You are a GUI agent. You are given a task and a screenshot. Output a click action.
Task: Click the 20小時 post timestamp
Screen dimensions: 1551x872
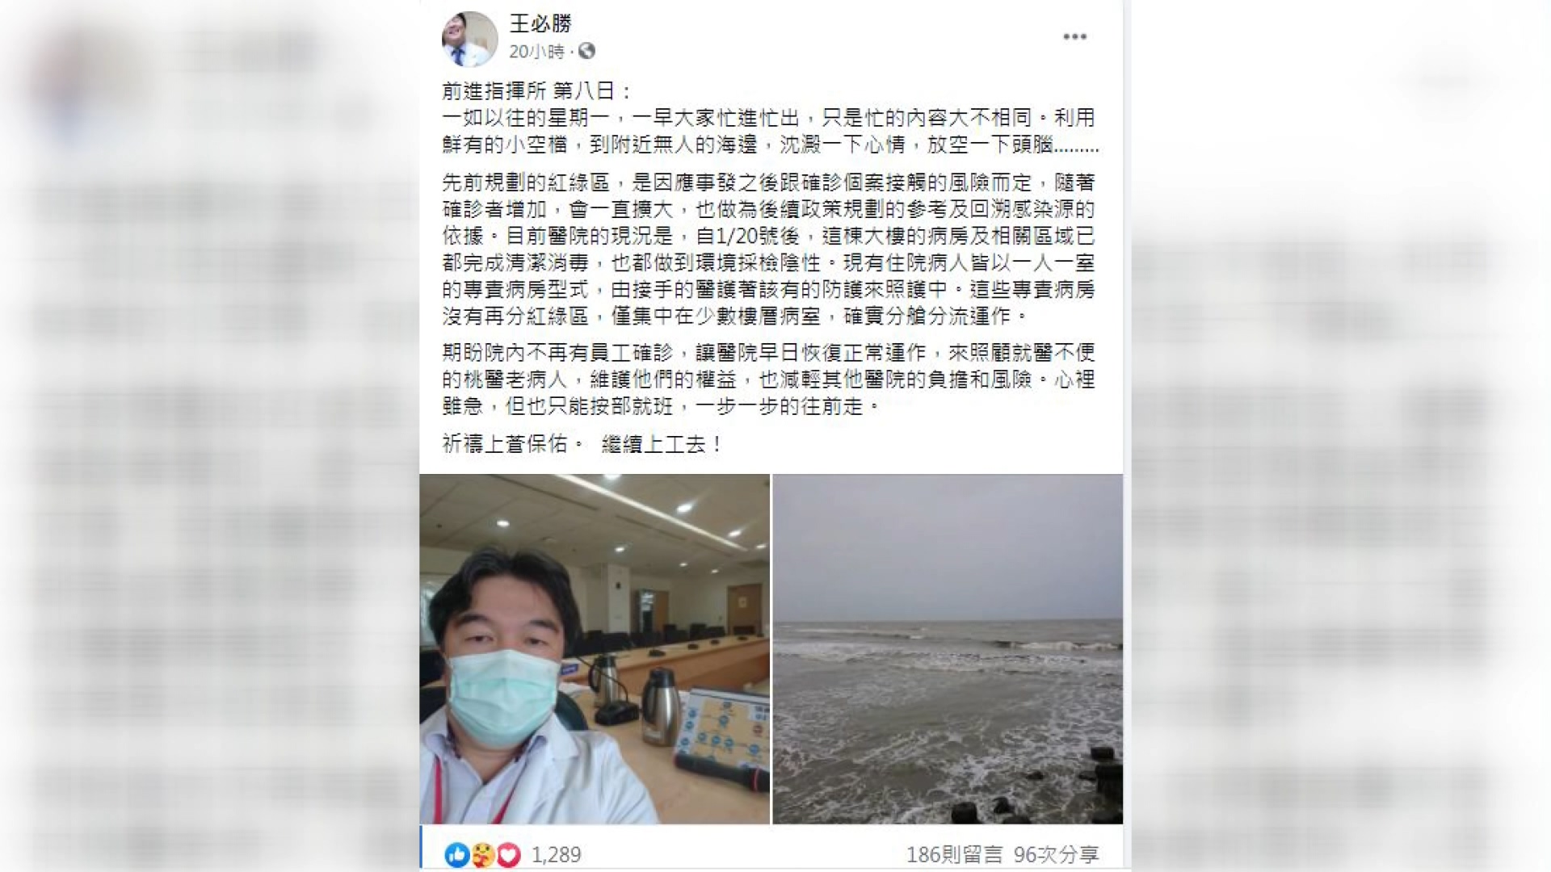click(536, 52)
